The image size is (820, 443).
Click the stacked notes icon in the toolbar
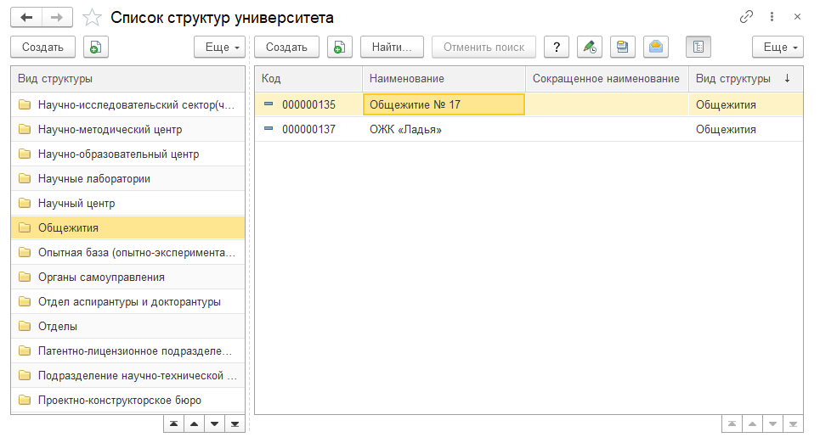622,47
